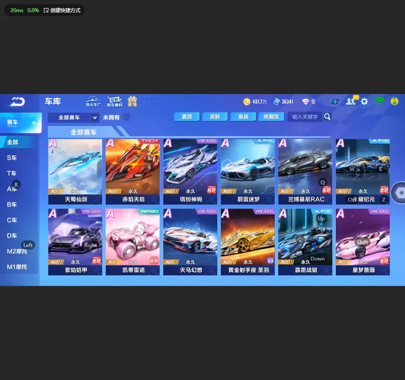Select the T车 category
This screenshot has width=405, height=380.
point(12,173)
